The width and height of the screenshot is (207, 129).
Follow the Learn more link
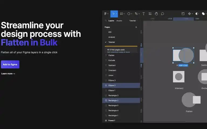pos(8,74)
